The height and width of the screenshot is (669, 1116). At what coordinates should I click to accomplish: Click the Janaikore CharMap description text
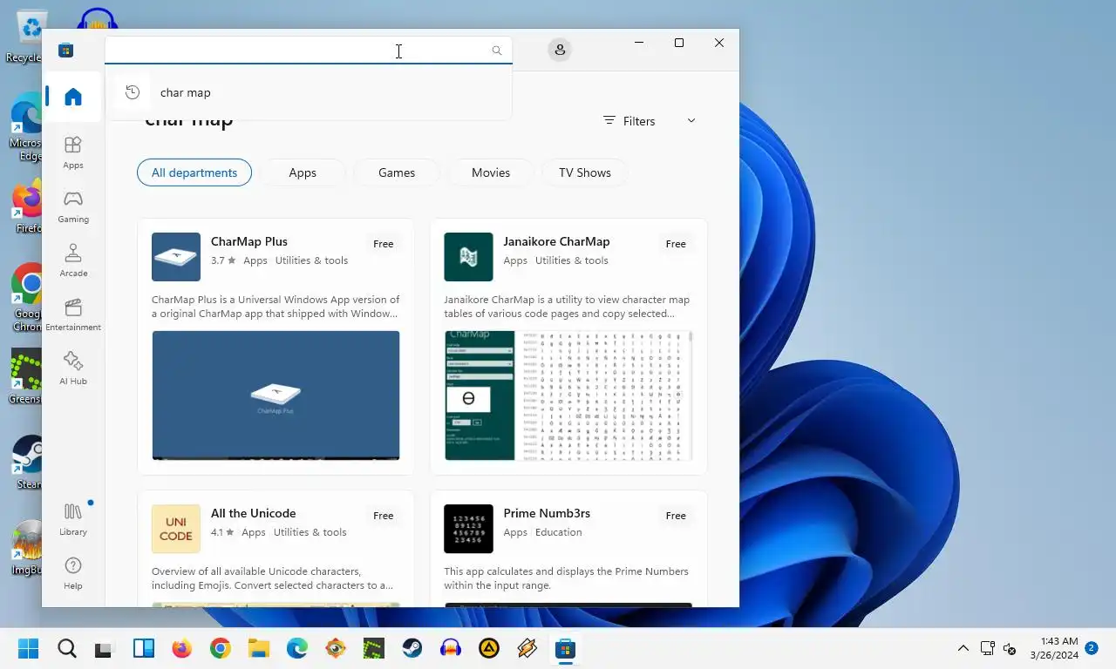tap(567, 307)
